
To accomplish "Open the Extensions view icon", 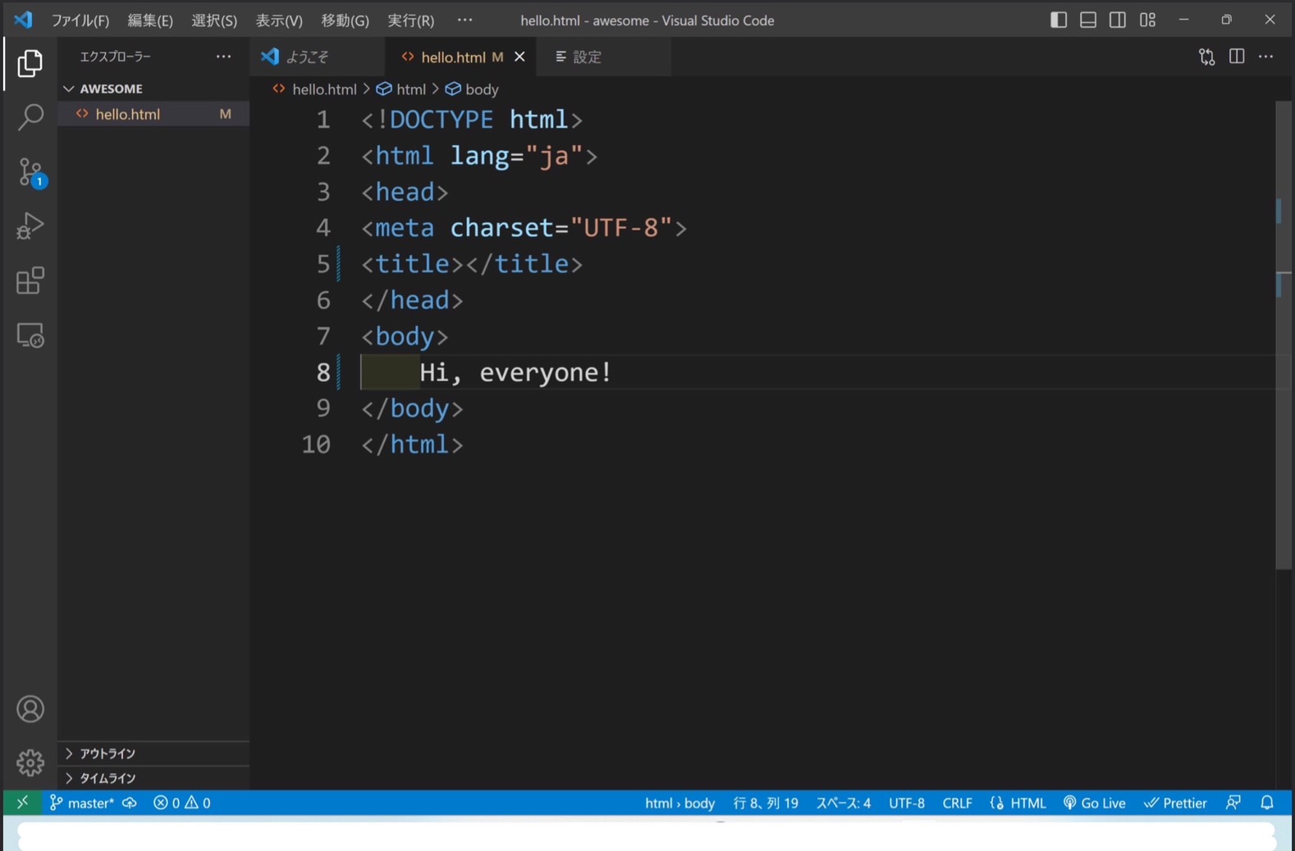I will (x=30, y=281).
